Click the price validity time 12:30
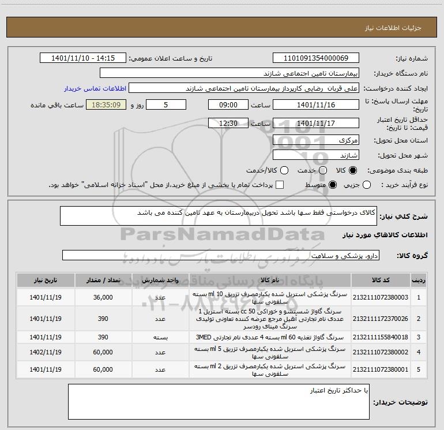Viewport: 444px width, 430px height. 228,124
